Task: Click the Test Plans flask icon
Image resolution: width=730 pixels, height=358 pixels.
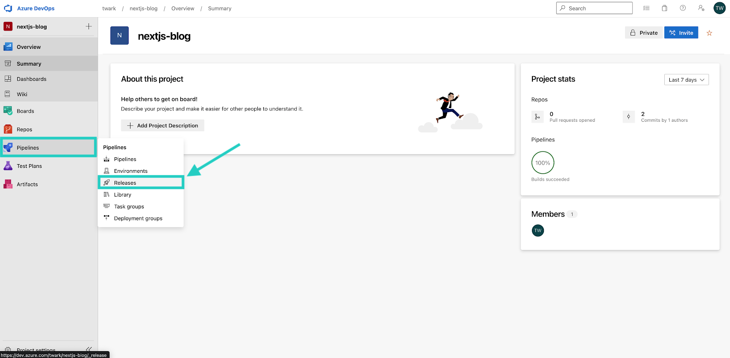Action: coord(8,166)
